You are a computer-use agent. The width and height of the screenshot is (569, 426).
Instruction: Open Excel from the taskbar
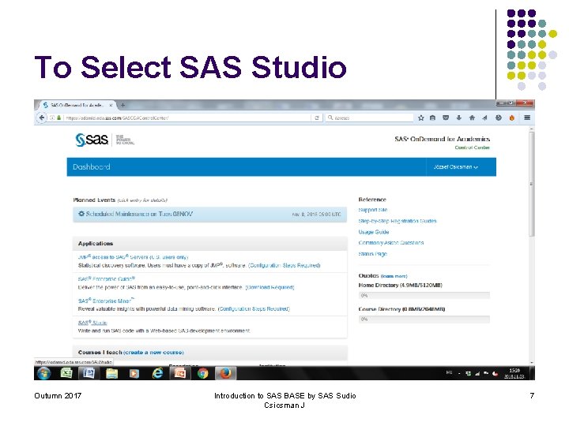[x=66, y=373]
